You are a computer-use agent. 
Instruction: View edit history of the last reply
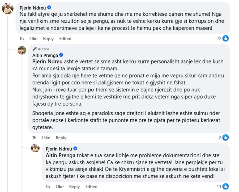(91, 187)
